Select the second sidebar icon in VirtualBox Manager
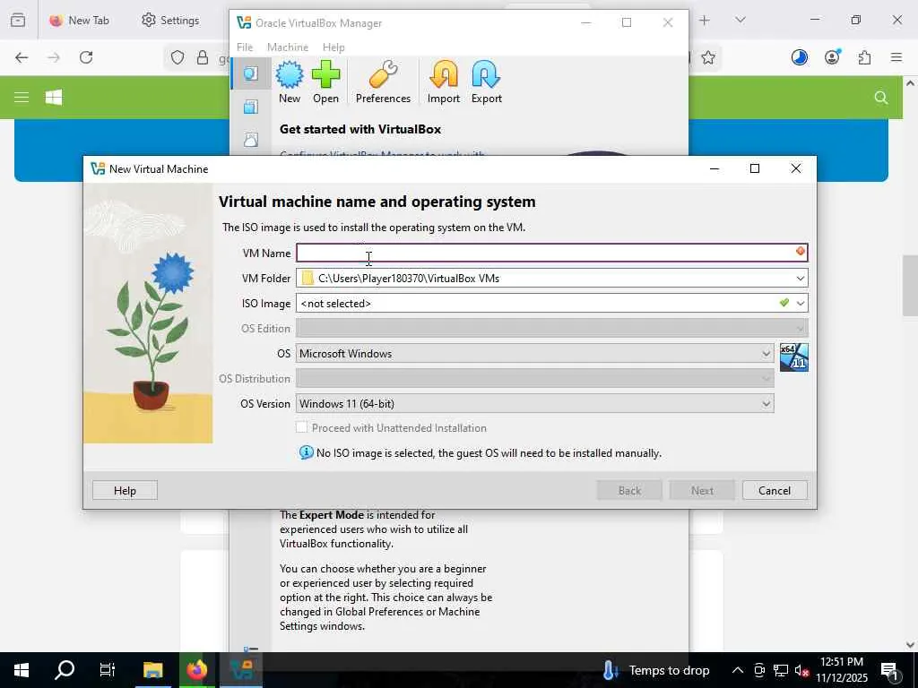918x688 pixels. coord(251,107)
